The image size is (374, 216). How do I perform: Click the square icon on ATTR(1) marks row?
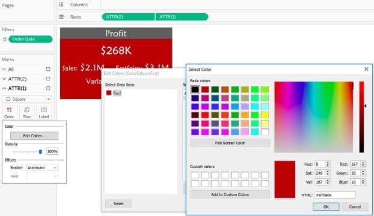click(x=48, y=88)
